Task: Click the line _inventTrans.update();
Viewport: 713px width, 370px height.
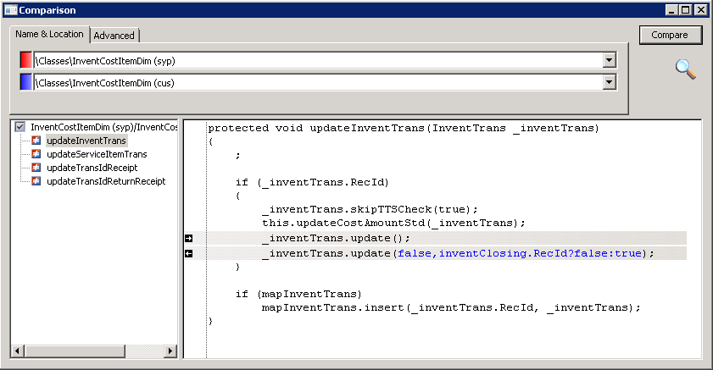Action: [x=336, y=239]
